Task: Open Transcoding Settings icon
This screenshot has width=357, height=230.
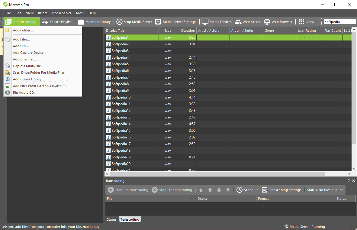Action: [x=264, y=190]
